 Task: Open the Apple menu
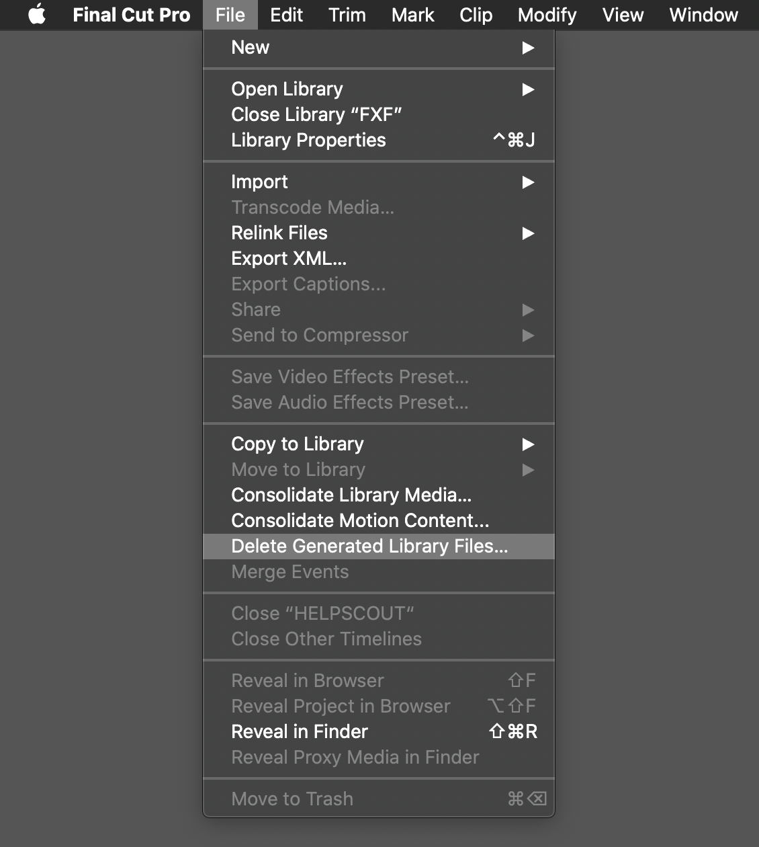coord(37,15)
